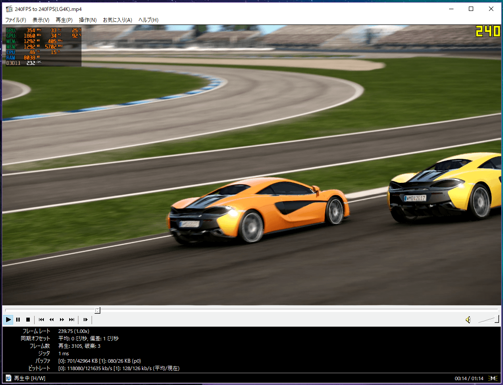Screen dimensions: 503x385
Task: Click the status bar file icon
Action: coord(9,378)
